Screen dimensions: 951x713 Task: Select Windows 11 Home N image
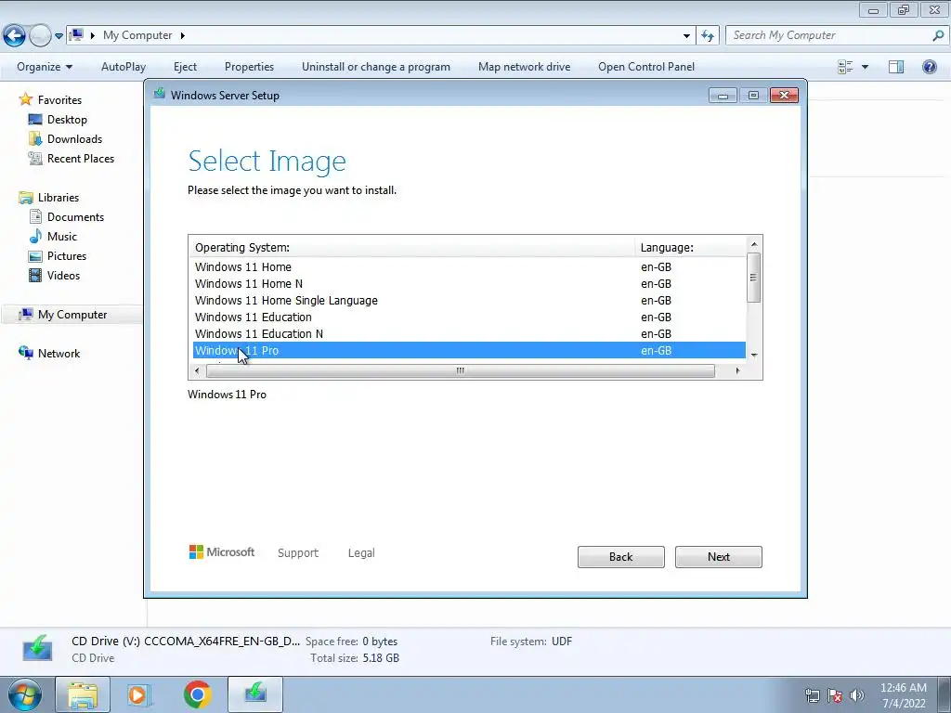[469, 284]
